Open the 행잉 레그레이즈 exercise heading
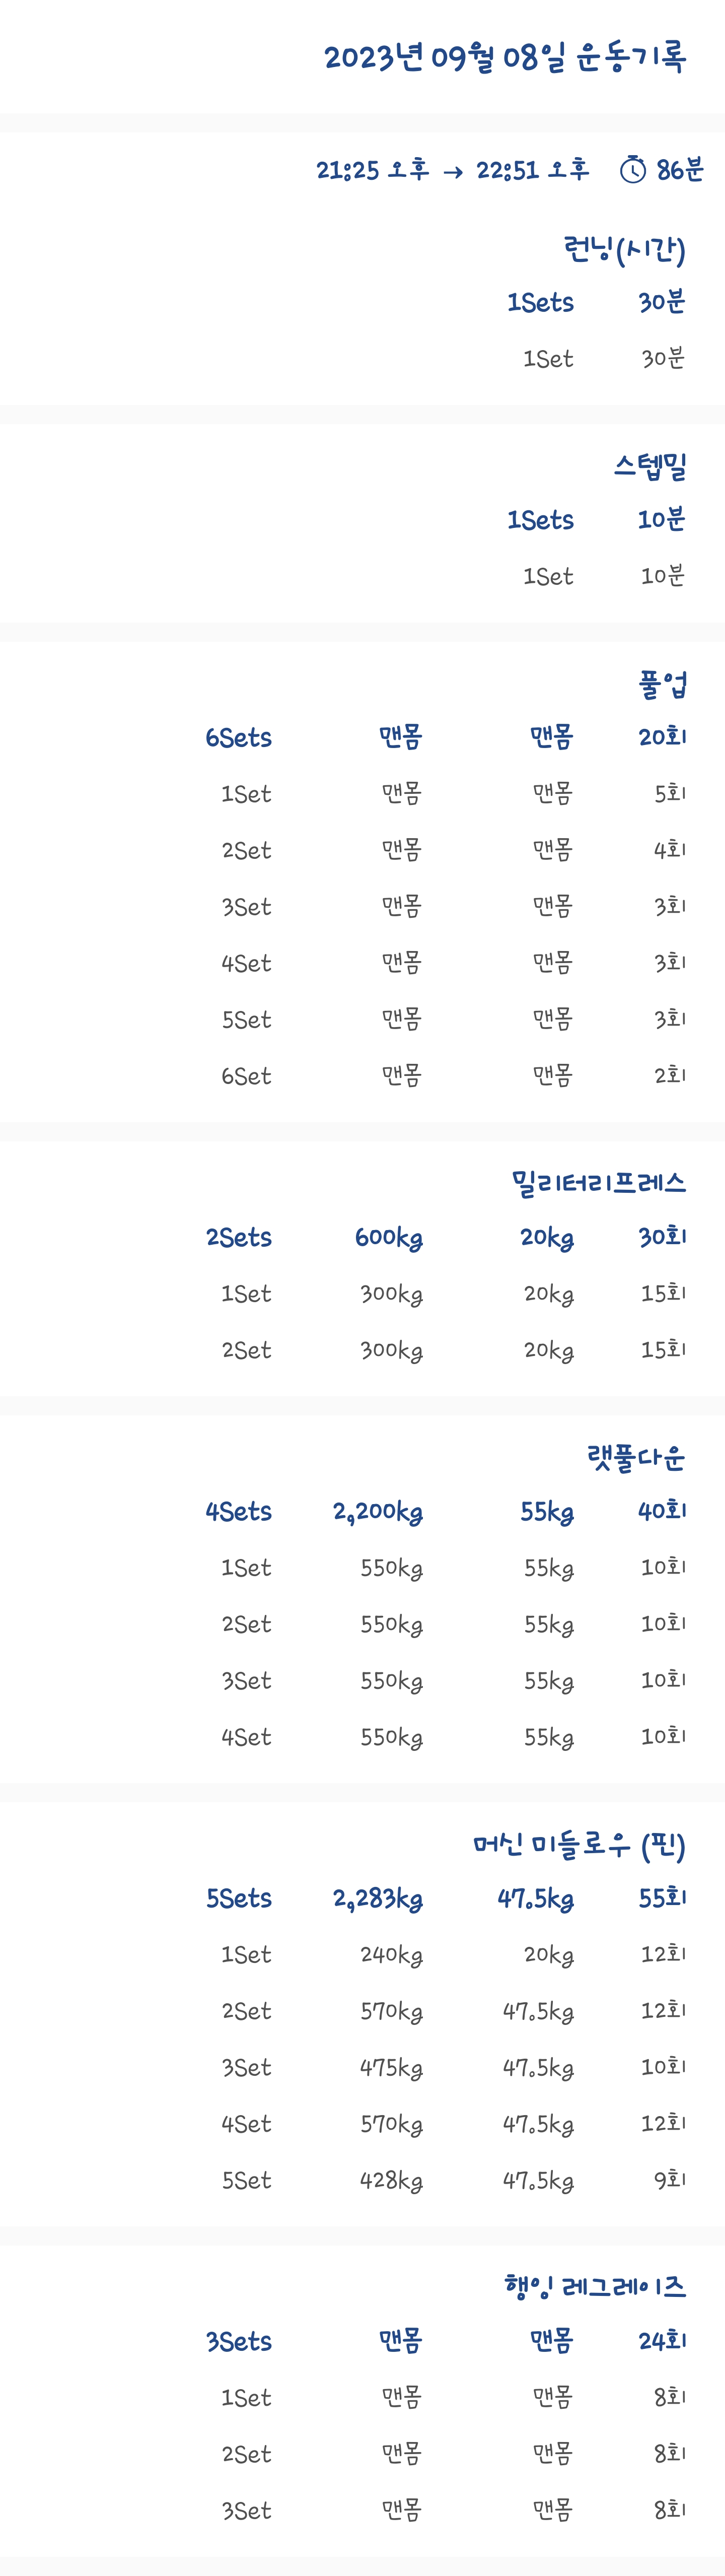725x2576 pixels. pos(595,2286)
